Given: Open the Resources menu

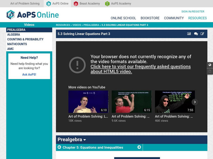Looking at the screenshot, I should pyautogui.click(x=197, y=18).
